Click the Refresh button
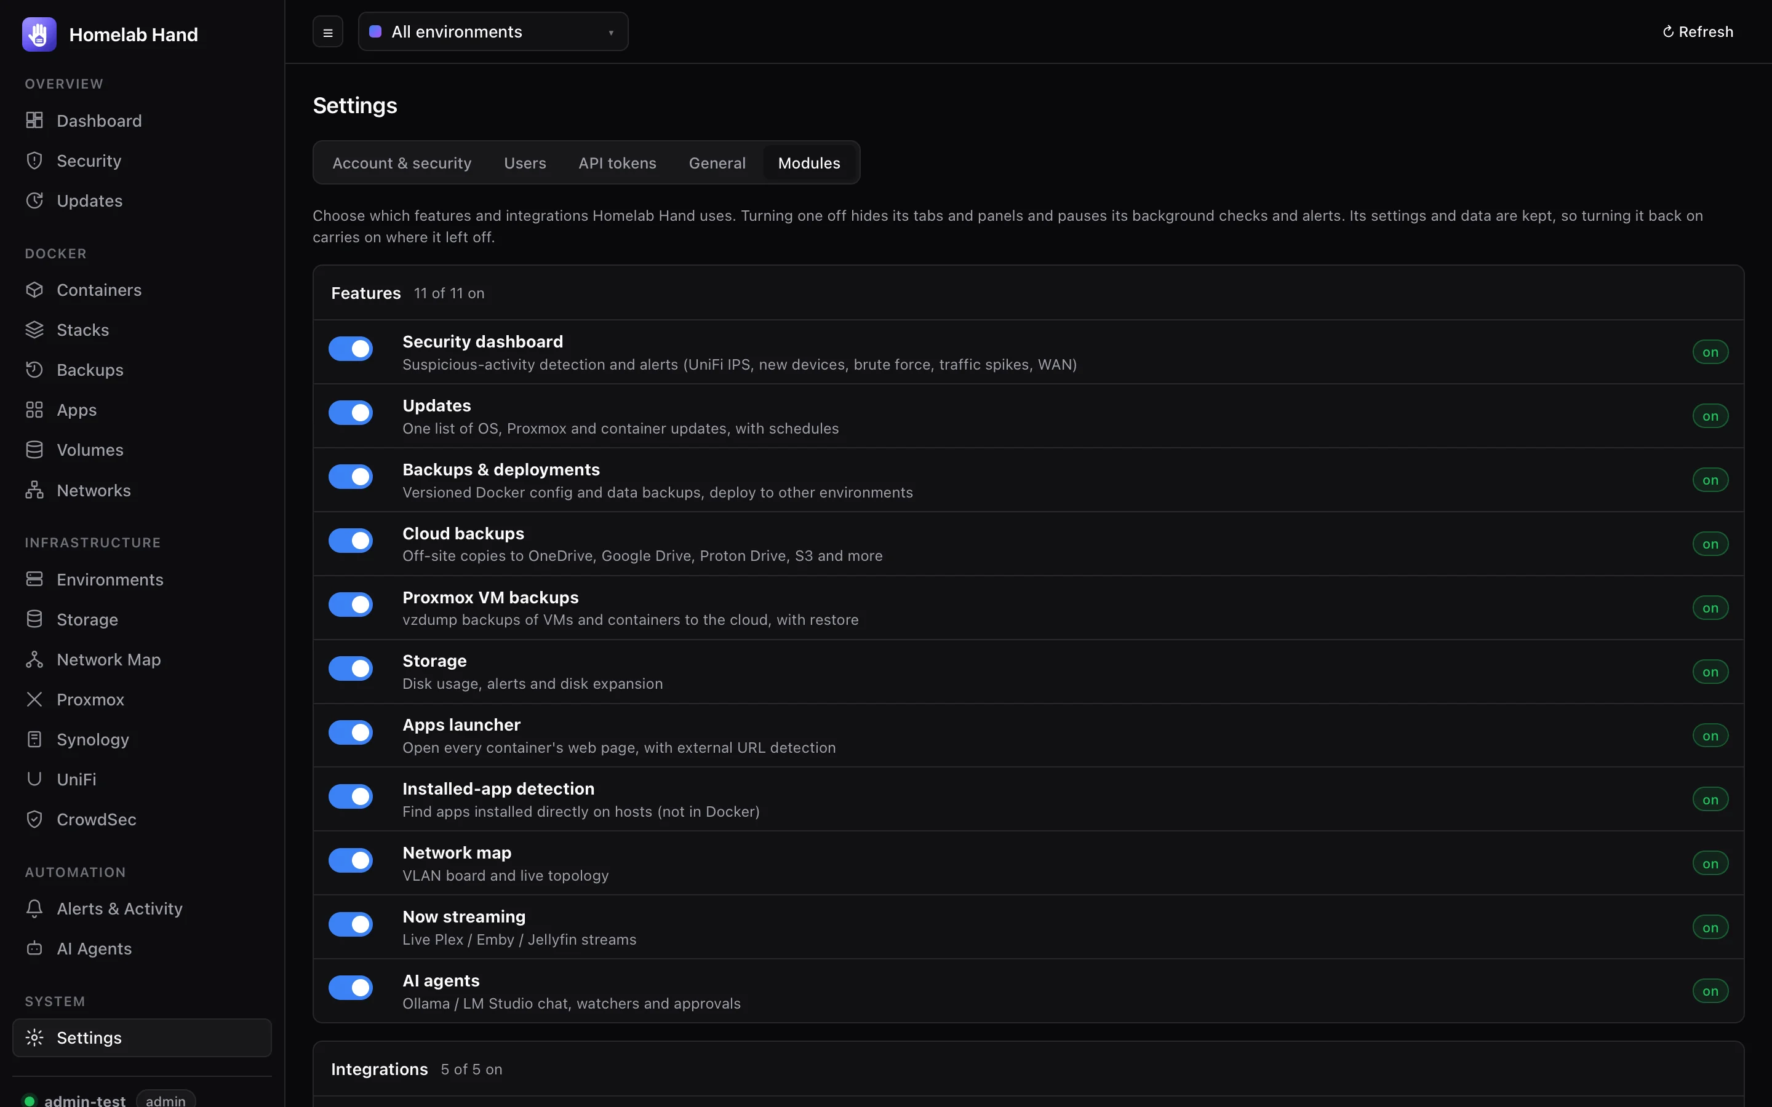This screenshot has height=1107, width=1772. (x=1698, y=31)
